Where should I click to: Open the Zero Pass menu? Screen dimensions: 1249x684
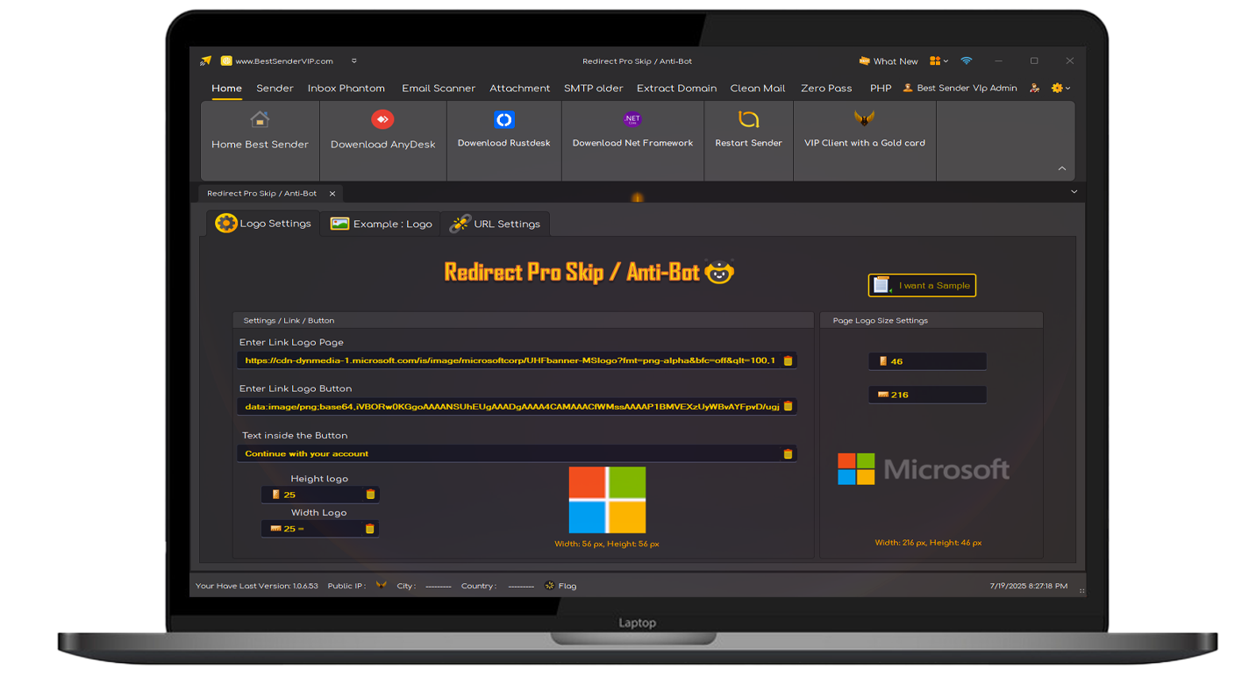[826, 88]
